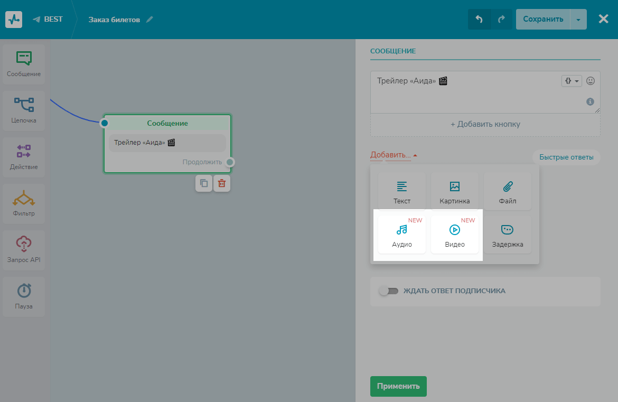Click the Сохранить button
This screenshot has width=618, height=402.
coord(542,20)
